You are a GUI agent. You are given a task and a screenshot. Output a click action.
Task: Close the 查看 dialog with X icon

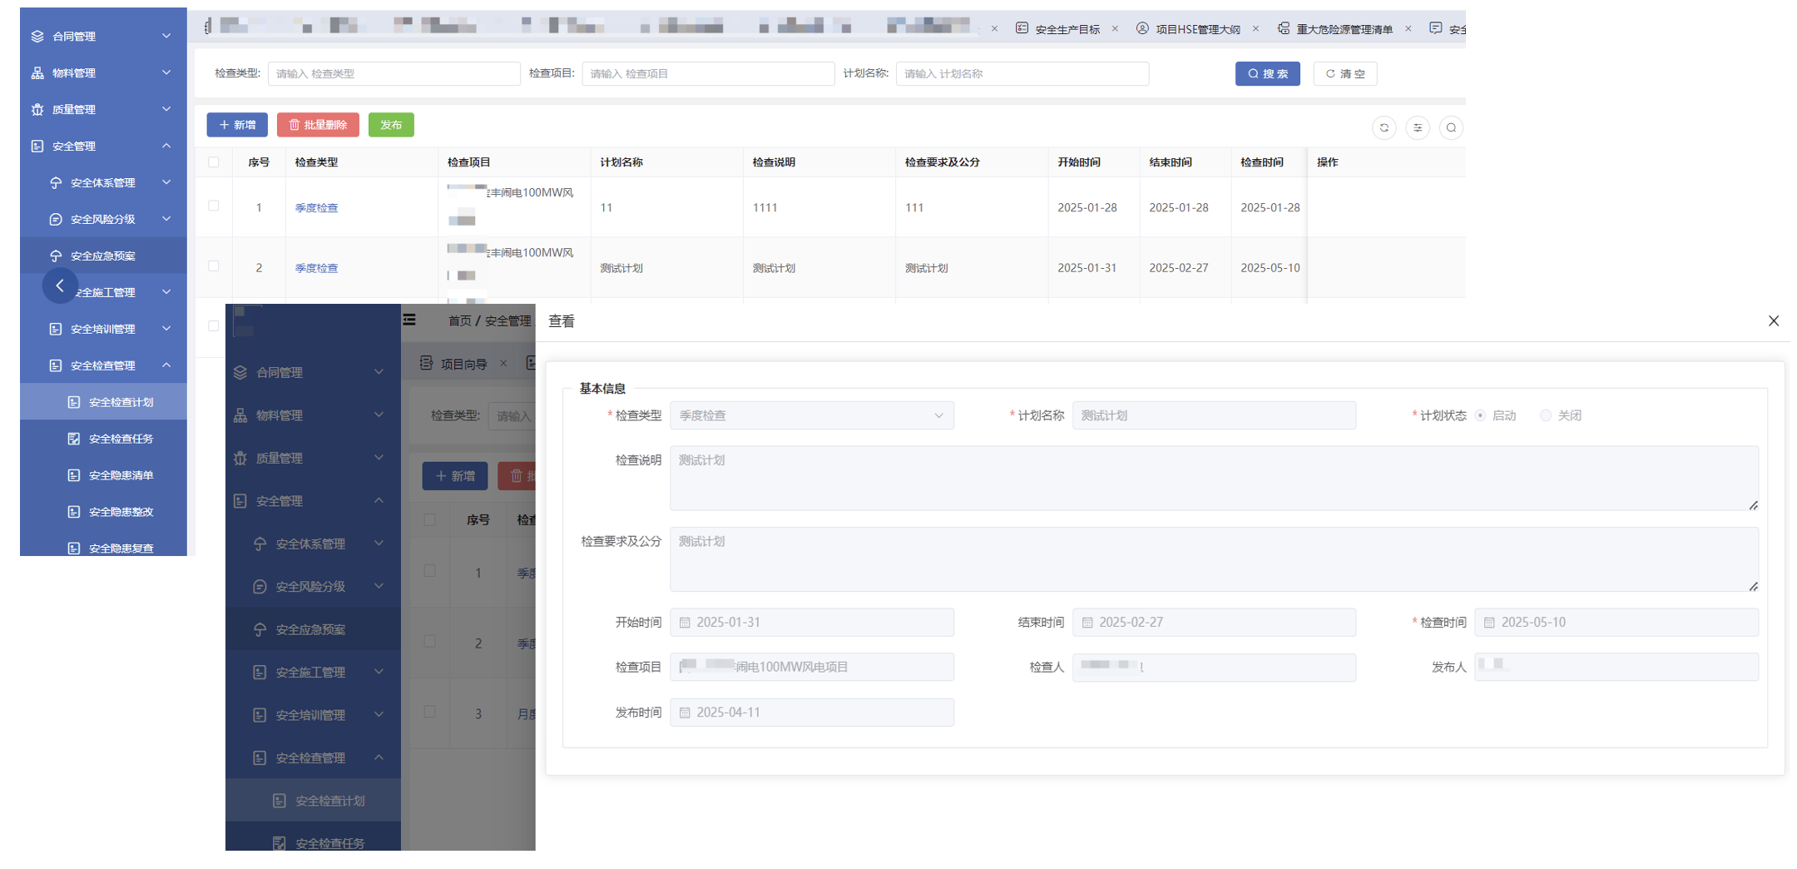point(1773,320)
